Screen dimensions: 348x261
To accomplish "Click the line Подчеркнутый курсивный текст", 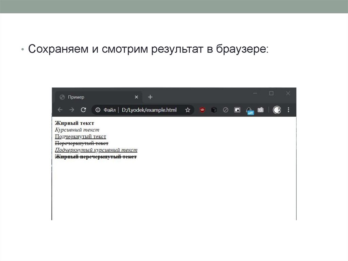I will tap(96, 150).
